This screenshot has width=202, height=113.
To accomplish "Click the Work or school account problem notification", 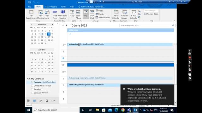I will click(x=147, y=95).
